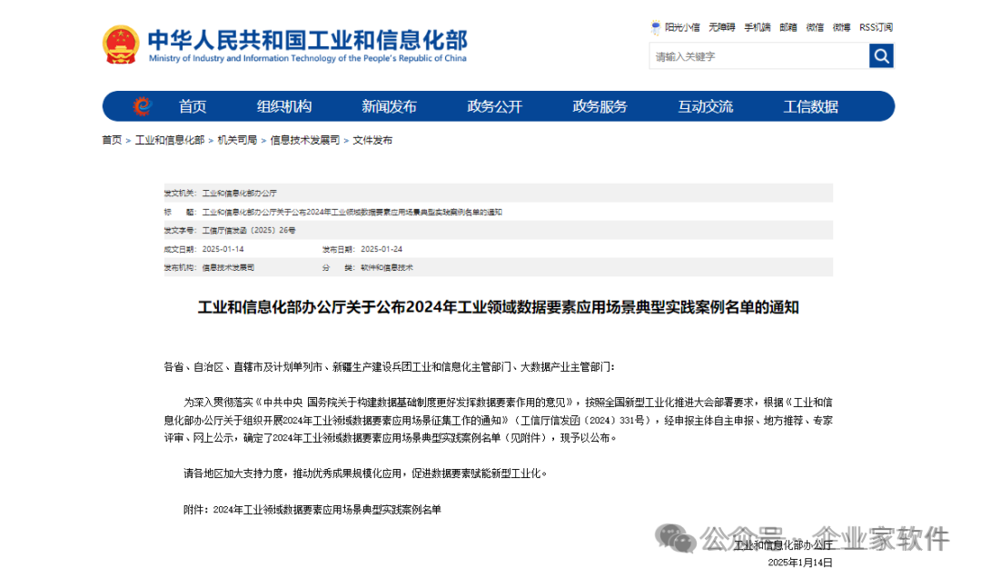The image size is (981, 578).
Task: Open the 无障碍 top link
Action: 721,27
